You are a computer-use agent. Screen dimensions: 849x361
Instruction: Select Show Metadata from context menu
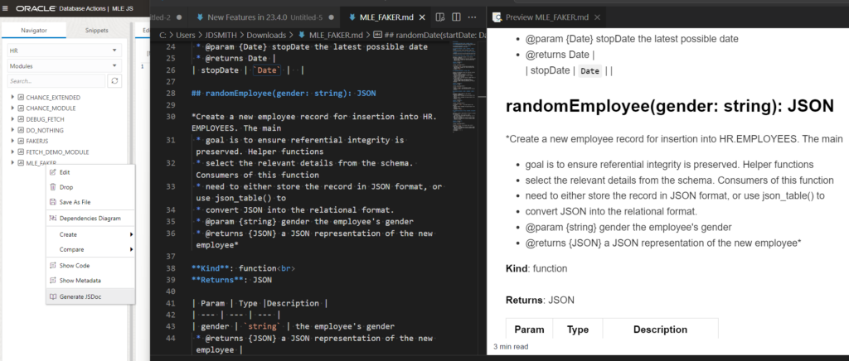pyautogui.click(x=90, y=281)
